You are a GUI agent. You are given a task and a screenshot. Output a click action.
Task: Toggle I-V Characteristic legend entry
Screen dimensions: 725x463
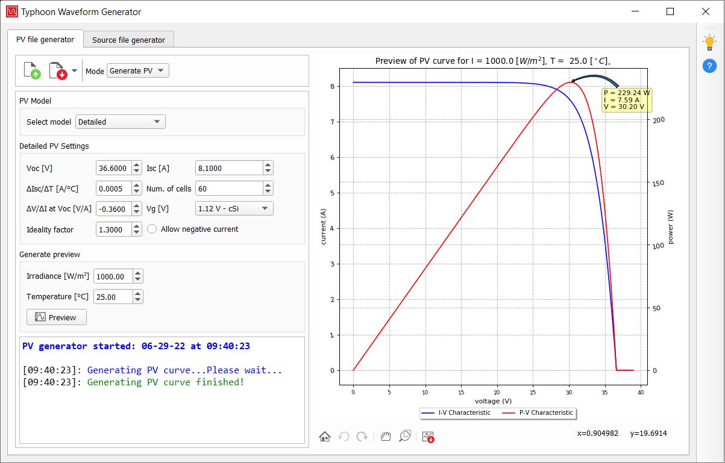pyautogui.click(x=456, y=413)
